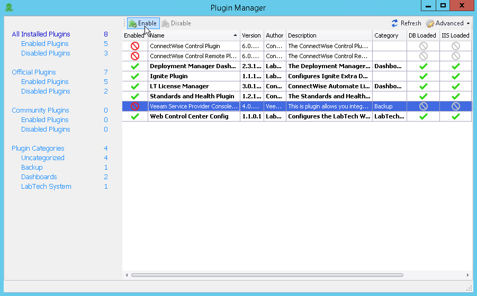Viewport: 477px width, 296px height.
Task: Sort by the Enabled column header
Action: coord(135,35)
